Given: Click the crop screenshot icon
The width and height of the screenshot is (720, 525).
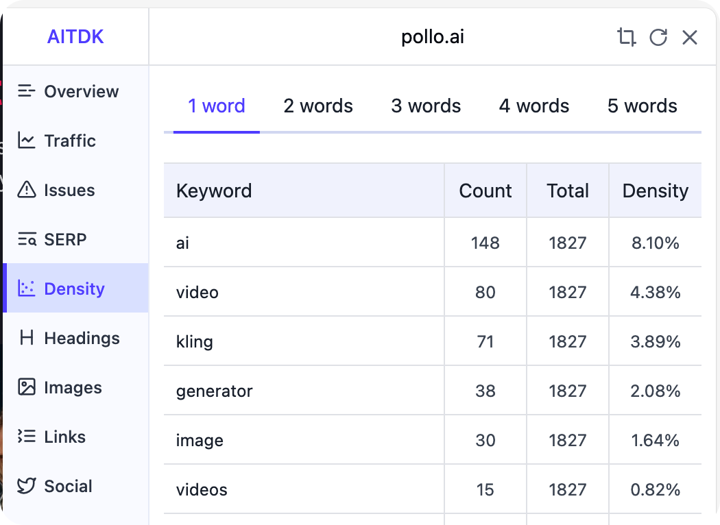Looking at the screenshot, I should (626, 37).
